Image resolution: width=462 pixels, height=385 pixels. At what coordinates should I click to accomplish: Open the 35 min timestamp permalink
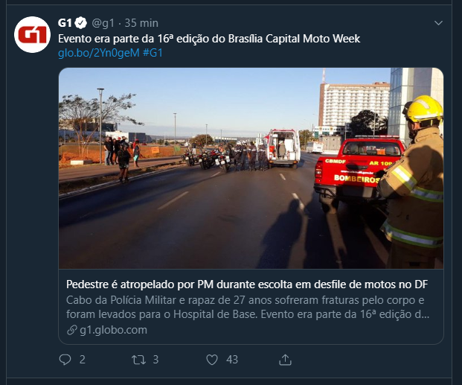coord(141,23)
